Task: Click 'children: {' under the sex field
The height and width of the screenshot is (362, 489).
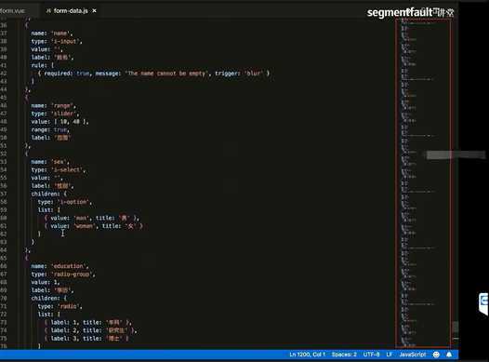Action: pos(48,194)
